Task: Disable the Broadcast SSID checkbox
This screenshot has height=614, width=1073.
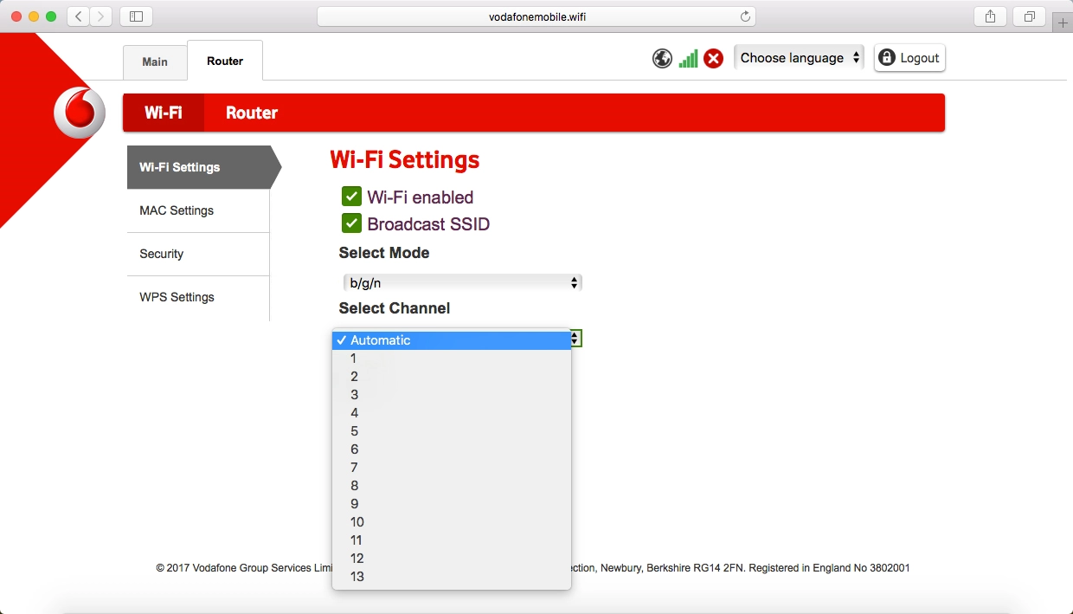Action: pyautogui.click(x=351, y=223)
